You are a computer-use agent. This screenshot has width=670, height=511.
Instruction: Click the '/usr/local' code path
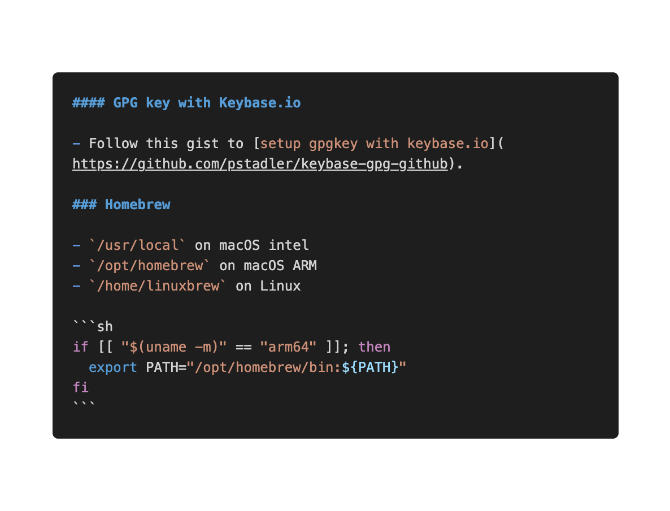137,245
